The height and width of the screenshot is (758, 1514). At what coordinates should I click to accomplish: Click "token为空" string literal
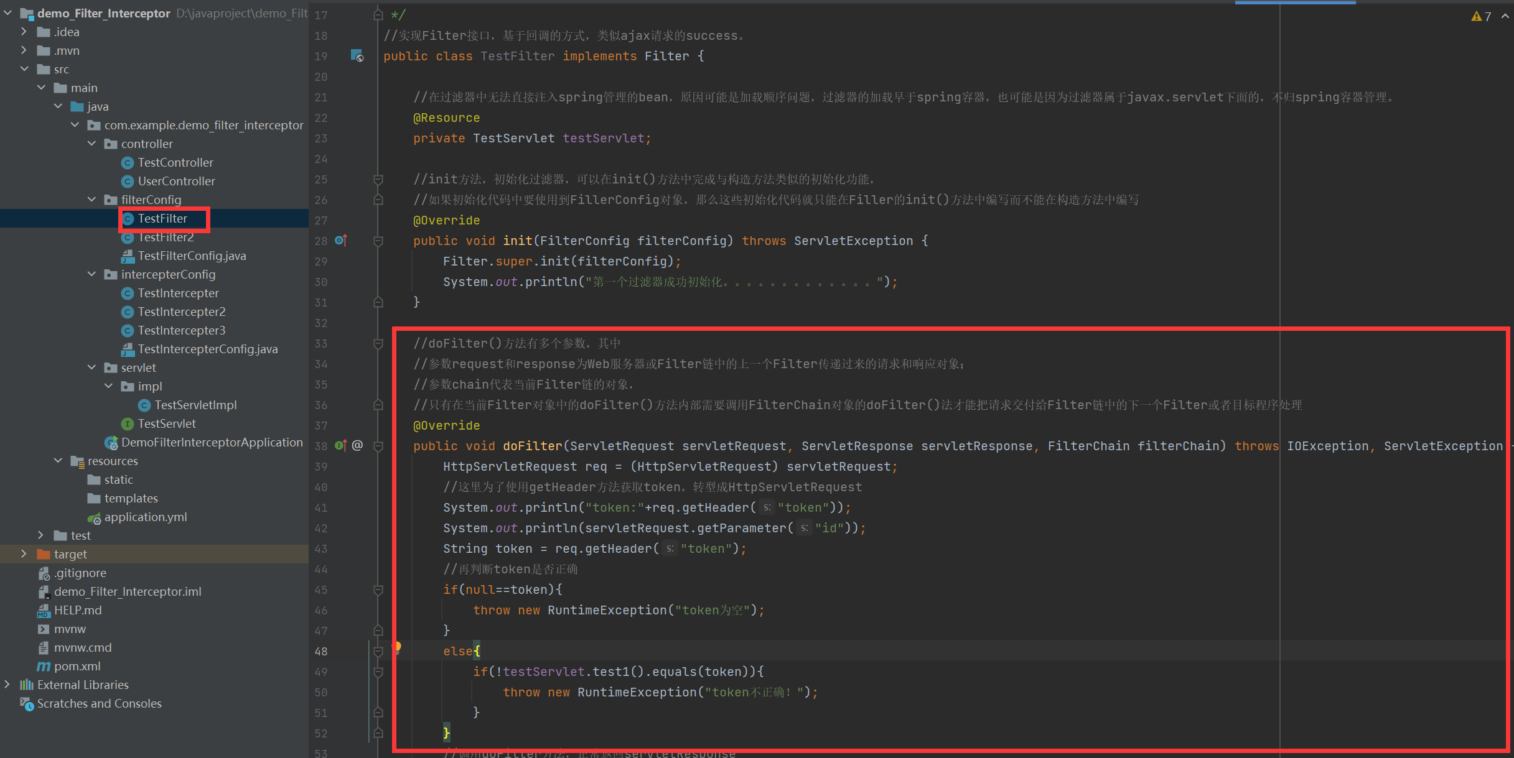(713, 610)
